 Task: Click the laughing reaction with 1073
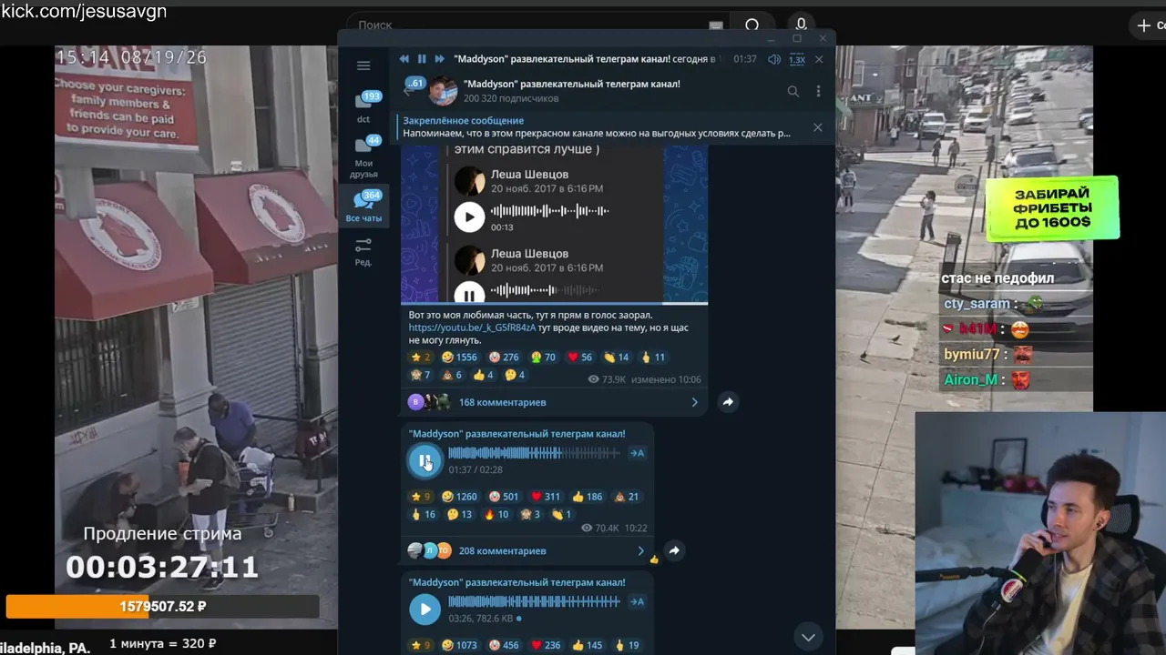coord(459,645)
